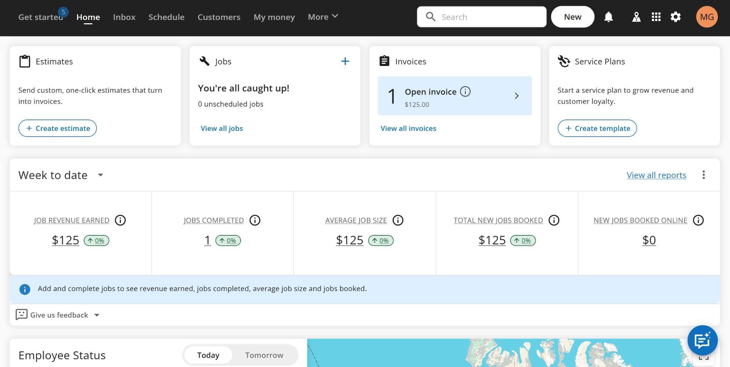Show info for Total New Jobs Booked

click(x=554, y=220)
